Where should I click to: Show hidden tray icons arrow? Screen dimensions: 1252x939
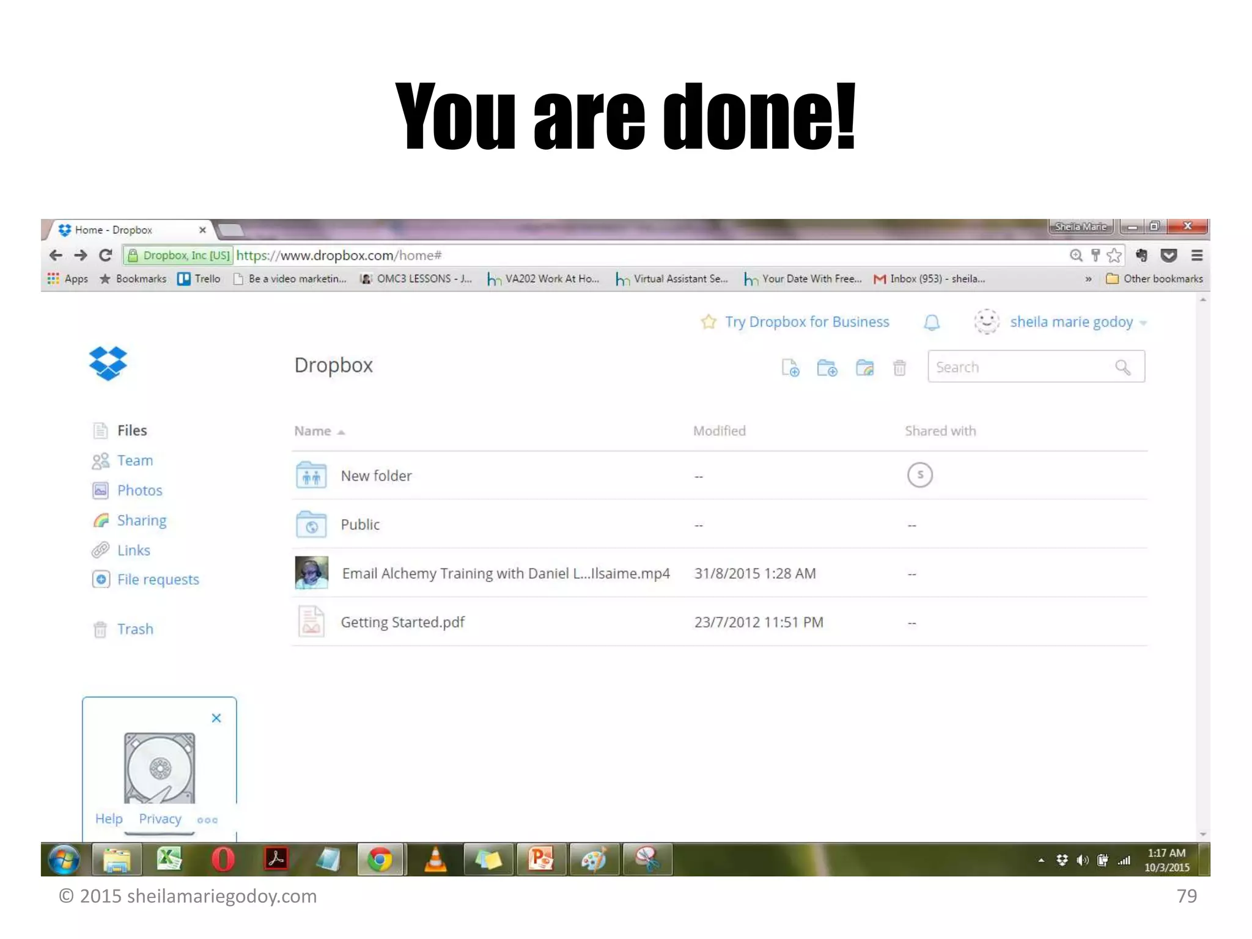click(x=1041, y=860)
